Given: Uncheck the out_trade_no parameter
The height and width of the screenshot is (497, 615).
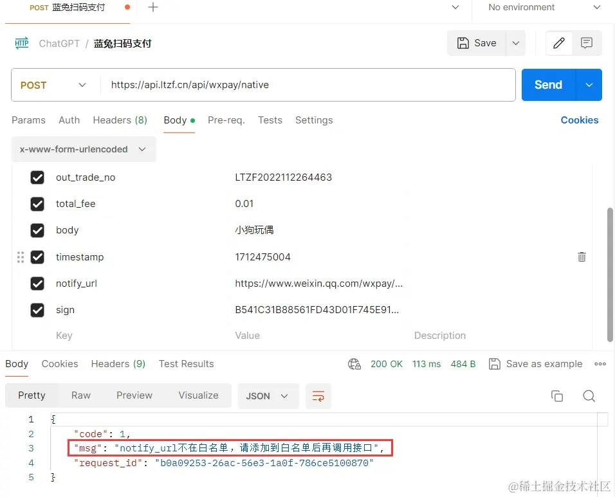Looking at the screenshot, I should click(37, 177).
